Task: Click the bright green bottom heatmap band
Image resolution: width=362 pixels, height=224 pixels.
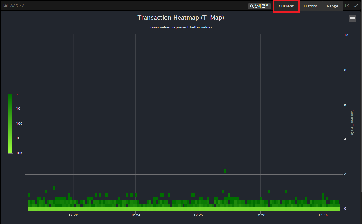Action: point(184,209)
